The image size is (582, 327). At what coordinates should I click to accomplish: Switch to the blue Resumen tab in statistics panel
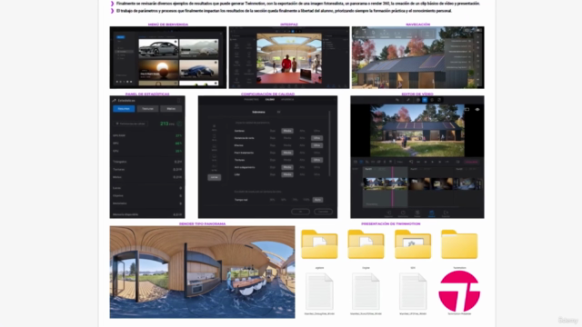coord(124,109)
